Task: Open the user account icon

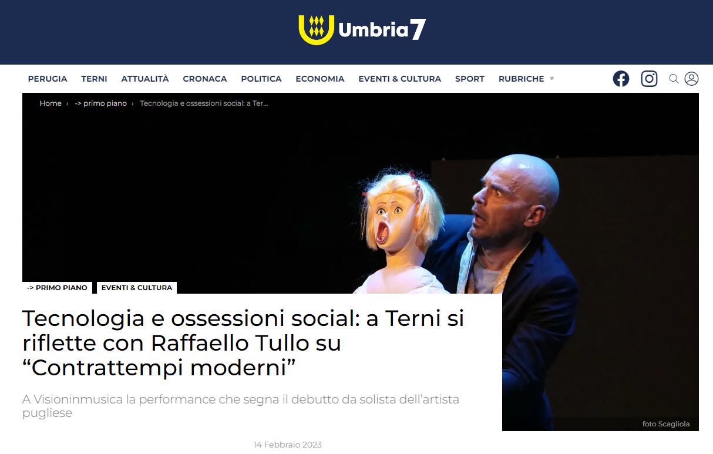Action: 691,79
